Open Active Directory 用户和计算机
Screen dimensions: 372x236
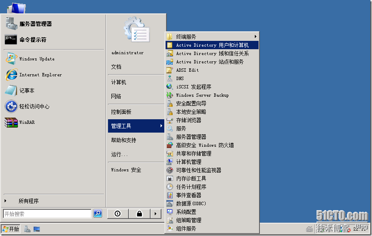pos(212,45)
